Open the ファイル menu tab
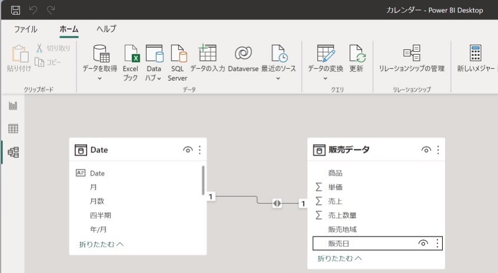This screenshot has height=273, width=498. [26, 29]
